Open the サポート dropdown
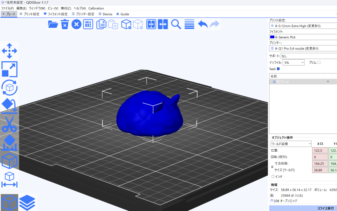 tap(308, 56)
